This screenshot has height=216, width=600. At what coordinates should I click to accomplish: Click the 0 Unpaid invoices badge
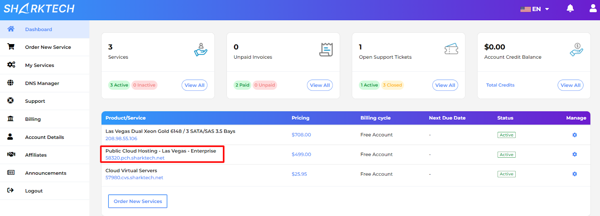265,85
